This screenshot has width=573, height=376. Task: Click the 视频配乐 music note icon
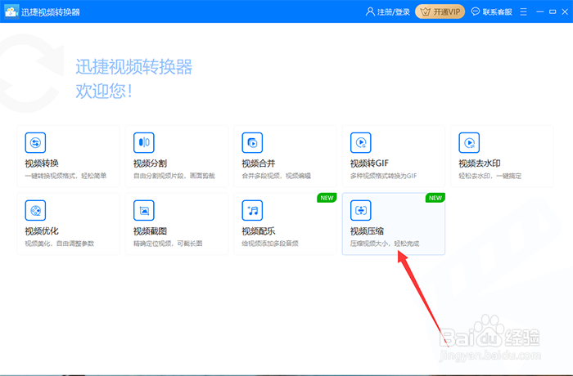(x=252, y=211)
